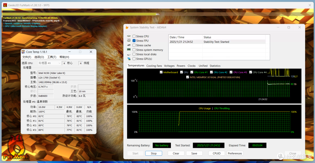315x163 pixels.
Task: Enable the Stress GPU(s) checkbox
Action: [134, 59]
